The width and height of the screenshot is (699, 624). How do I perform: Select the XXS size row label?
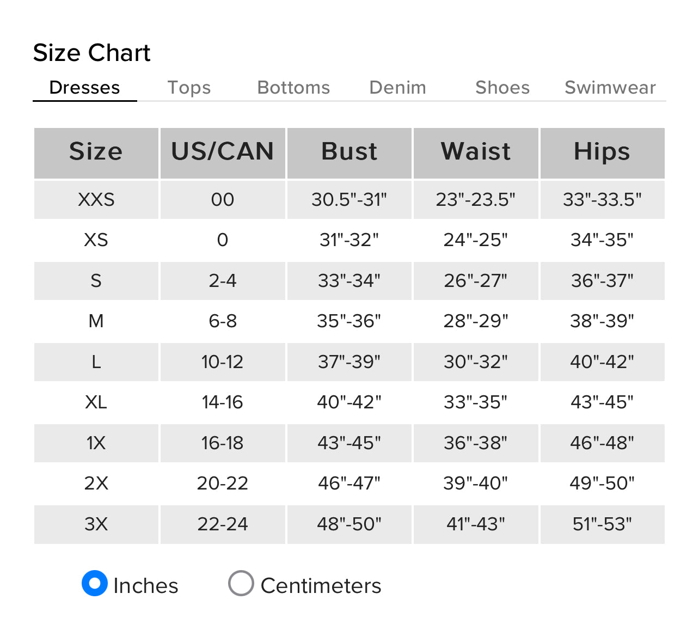(x=96, y=200)
